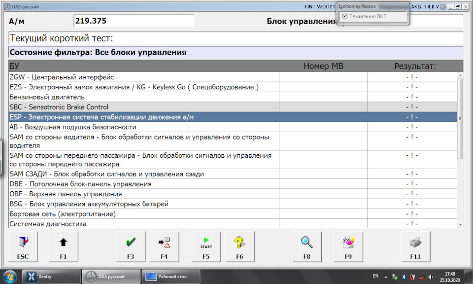Click the Результат column header
This screenshot has height=284, width=473.
tap(415, 66)
